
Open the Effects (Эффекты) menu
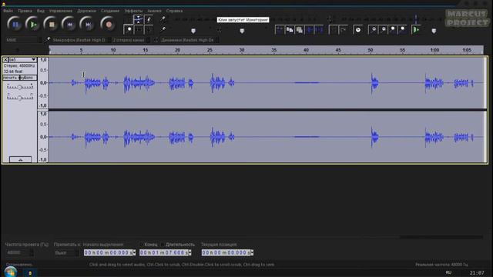tap(133, 11)
